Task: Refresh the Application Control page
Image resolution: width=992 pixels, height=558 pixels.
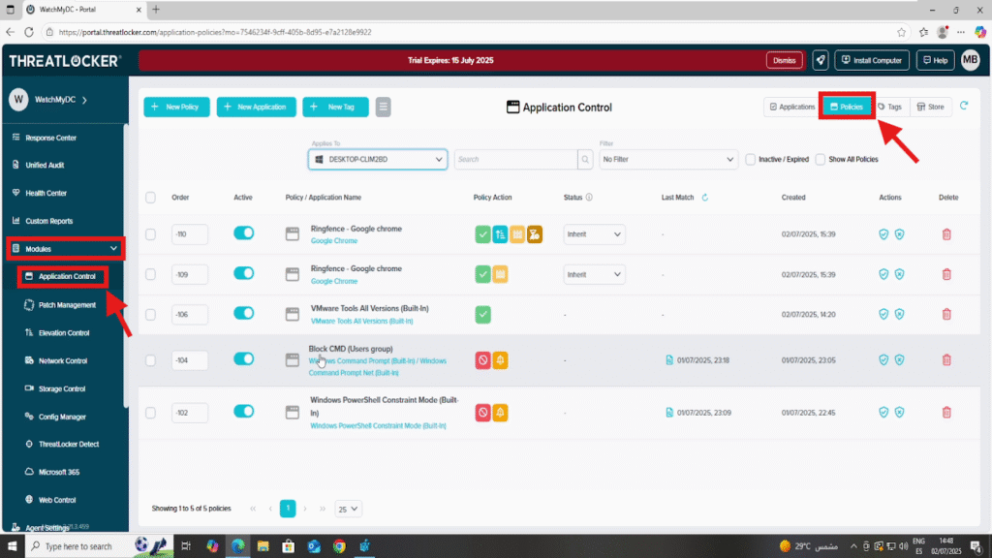Action: click(964, 106)
